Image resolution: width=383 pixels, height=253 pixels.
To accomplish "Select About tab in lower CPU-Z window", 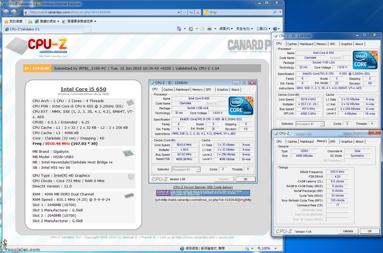I will (359, 142).
